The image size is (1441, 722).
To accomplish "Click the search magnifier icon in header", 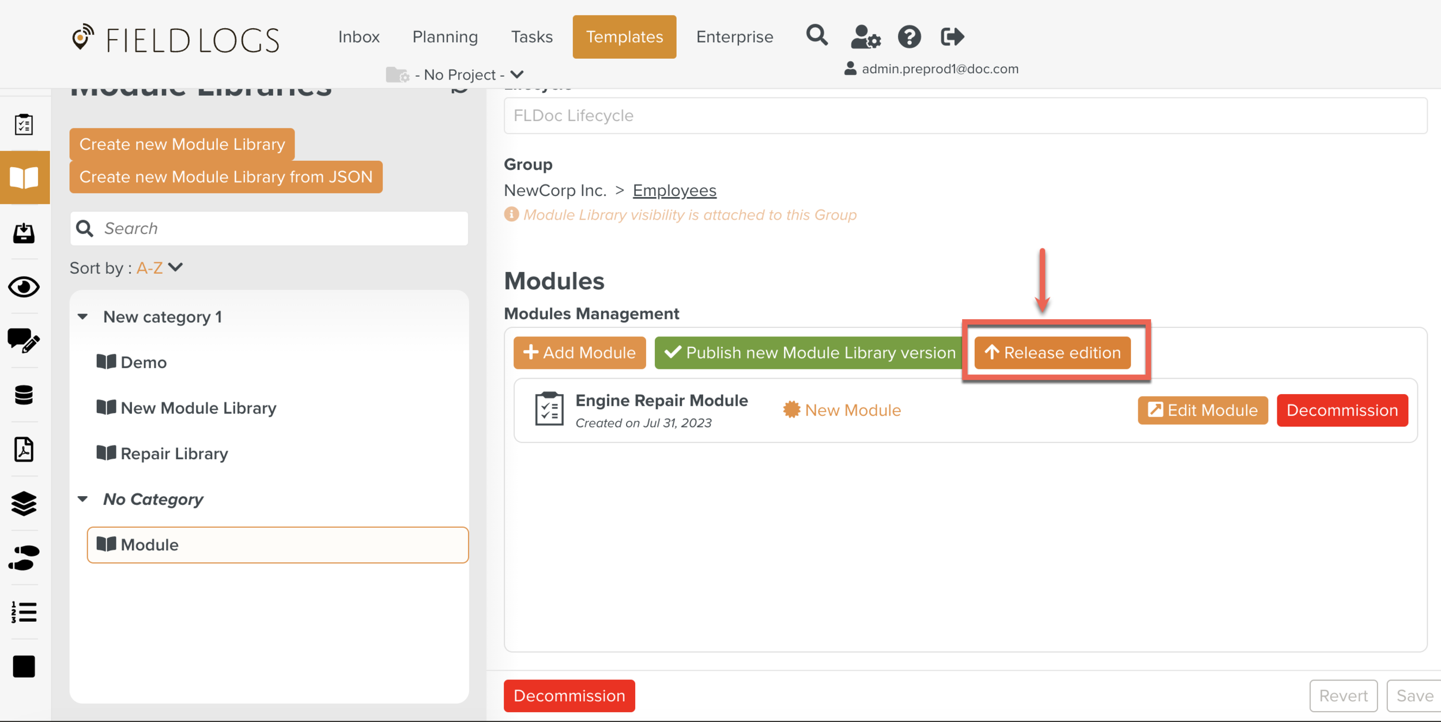I will 817,36.
